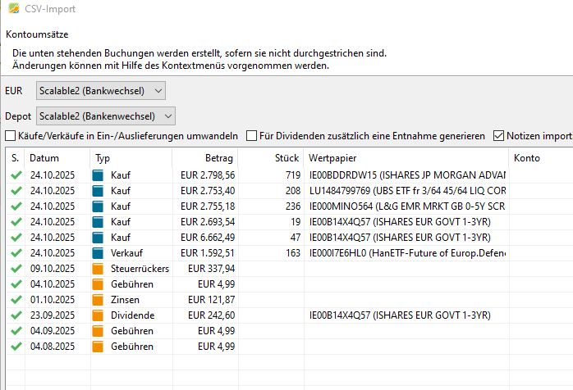This screenshot has width=573, height=390.
Task: Click orange icon of the 04.10.2025 Gebühren row
Action: pyautogui.click(x=99, y=284)
